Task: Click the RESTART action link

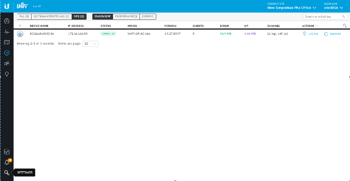Action: [335, 34]
